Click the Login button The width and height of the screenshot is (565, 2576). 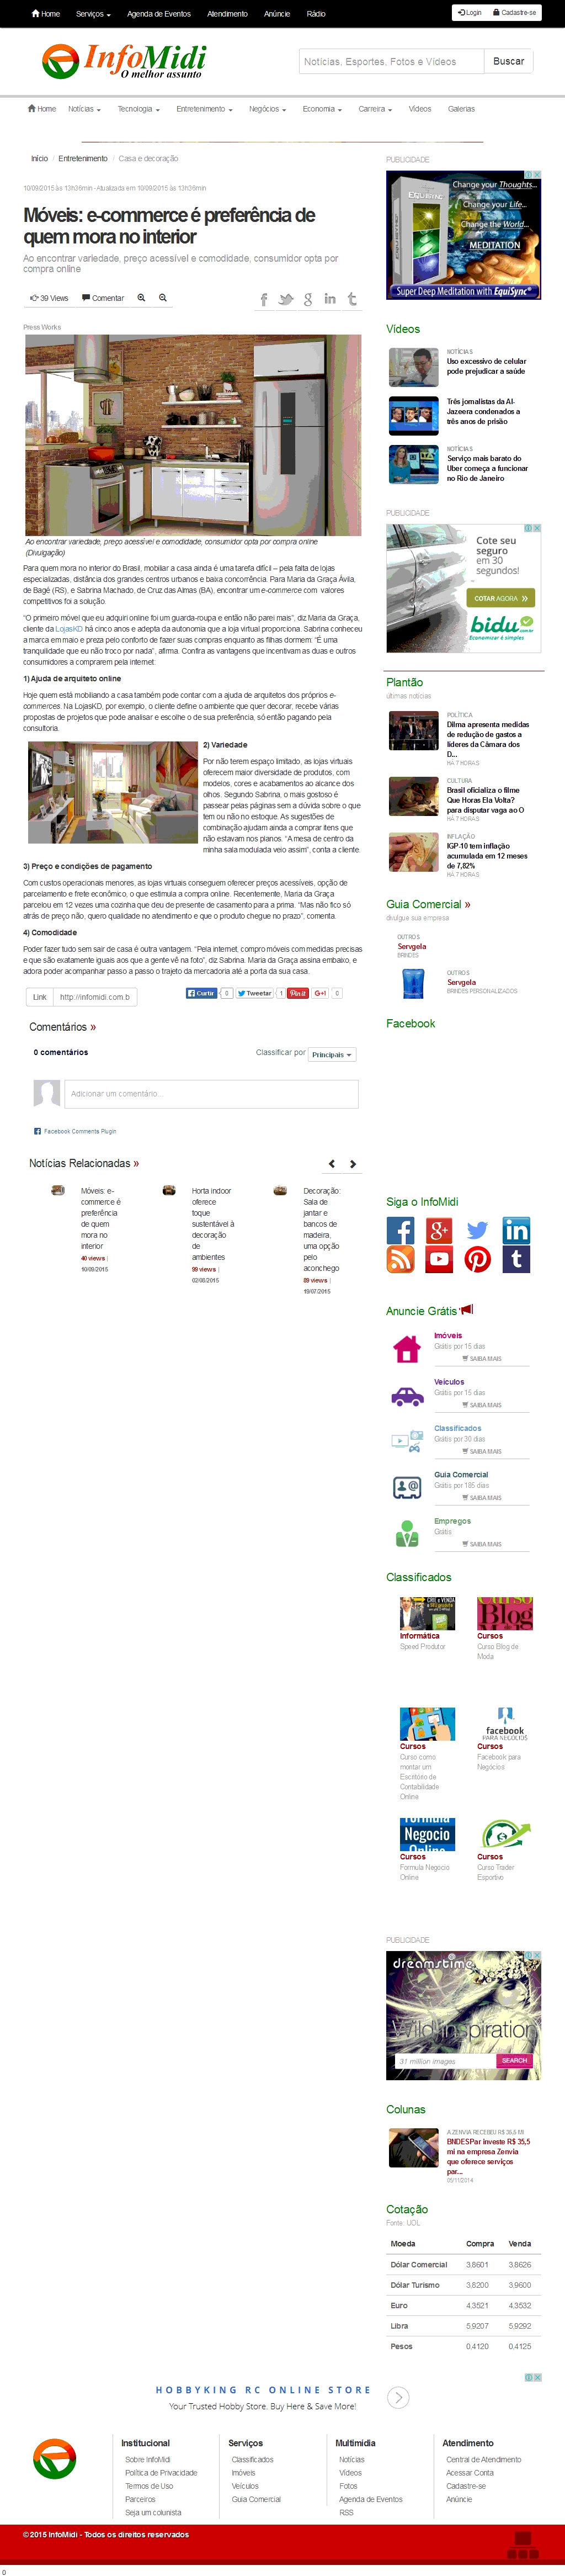click(468, 13)
